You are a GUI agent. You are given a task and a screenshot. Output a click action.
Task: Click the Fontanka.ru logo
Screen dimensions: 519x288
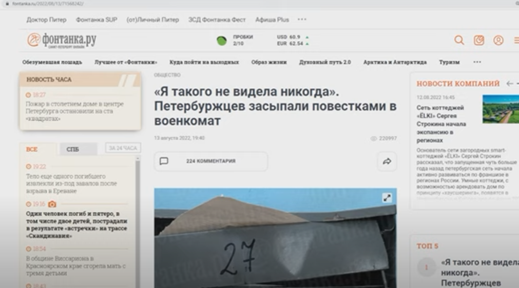pos(62,40)
